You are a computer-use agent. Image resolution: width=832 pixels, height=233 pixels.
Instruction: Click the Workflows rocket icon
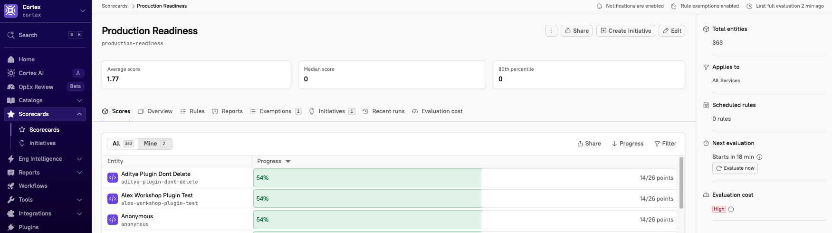point(11,186)
